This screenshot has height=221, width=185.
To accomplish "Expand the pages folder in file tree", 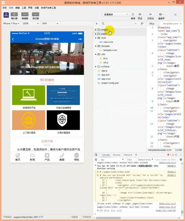I will tap(104, 34).
